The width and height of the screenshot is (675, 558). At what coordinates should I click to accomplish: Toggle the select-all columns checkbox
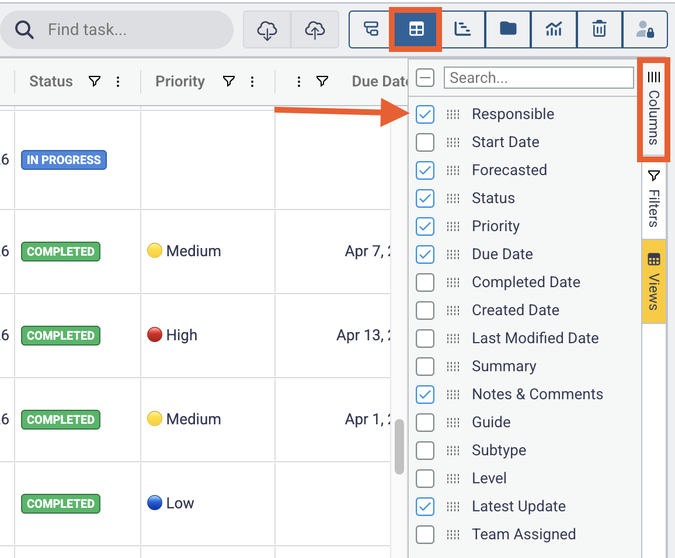point(425,78)
